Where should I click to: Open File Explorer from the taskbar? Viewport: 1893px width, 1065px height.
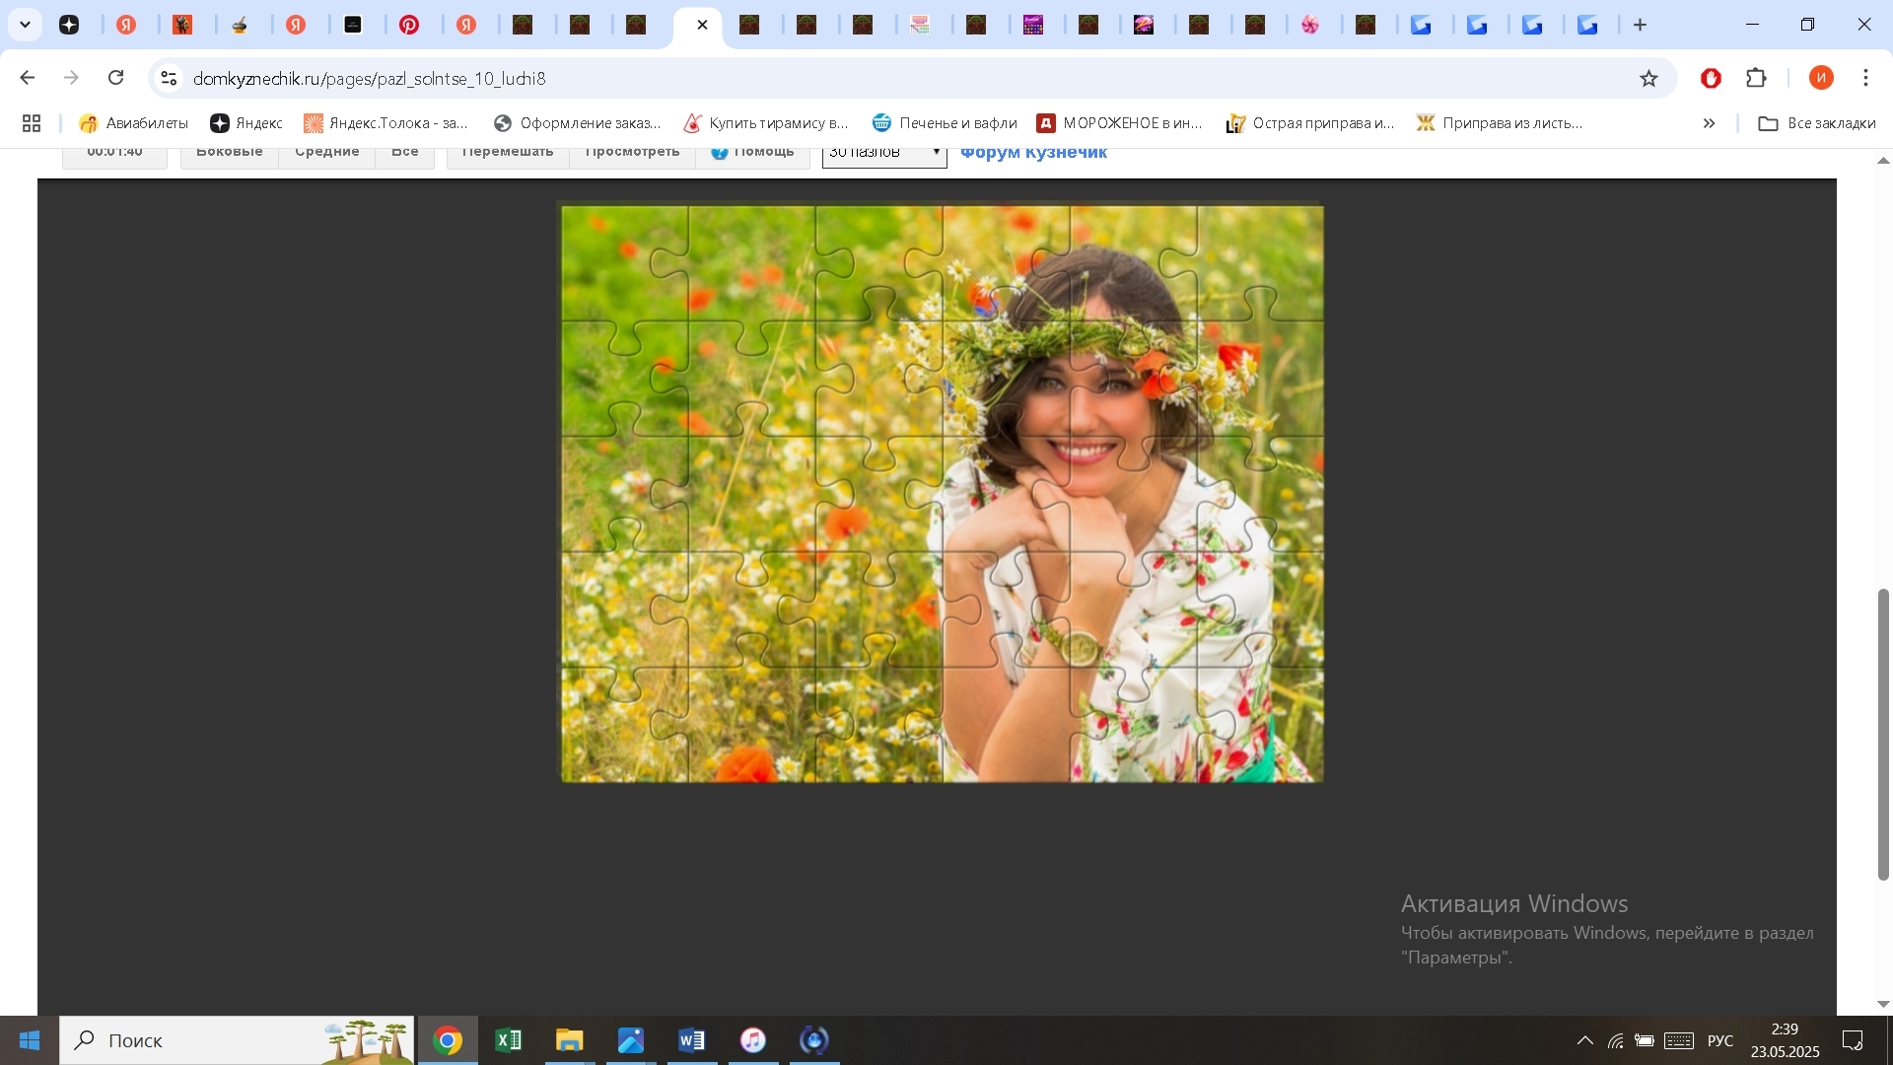(570, 1040)
